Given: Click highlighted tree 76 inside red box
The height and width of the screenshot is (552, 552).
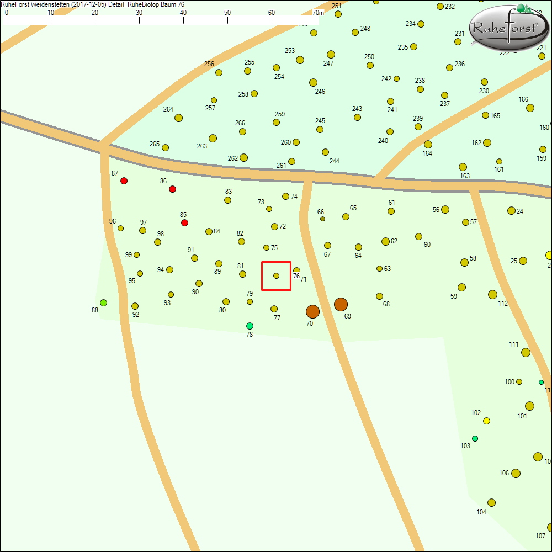Looking at the screenshot, I should [x=276, y=275].
